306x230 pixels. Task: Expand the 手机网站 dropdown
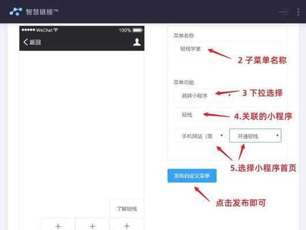click(200, 136)
